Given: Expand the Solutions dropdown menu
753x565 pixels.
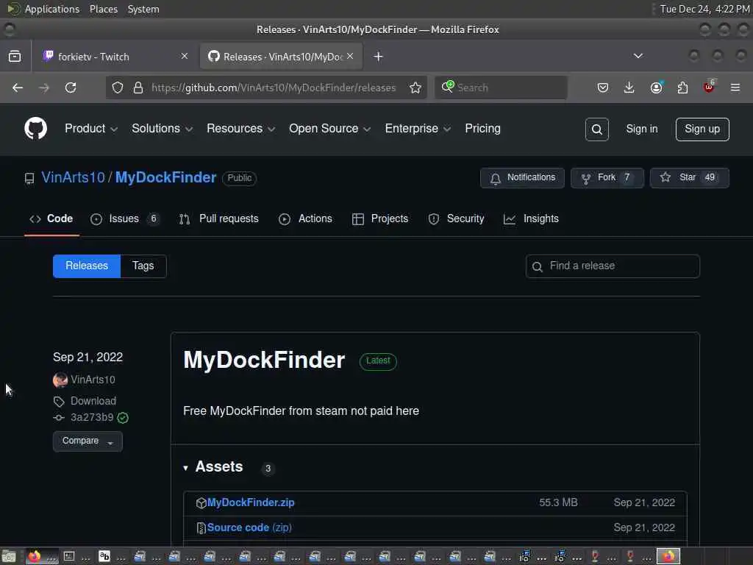Looking at the screenshot, I should click(162, 129).
